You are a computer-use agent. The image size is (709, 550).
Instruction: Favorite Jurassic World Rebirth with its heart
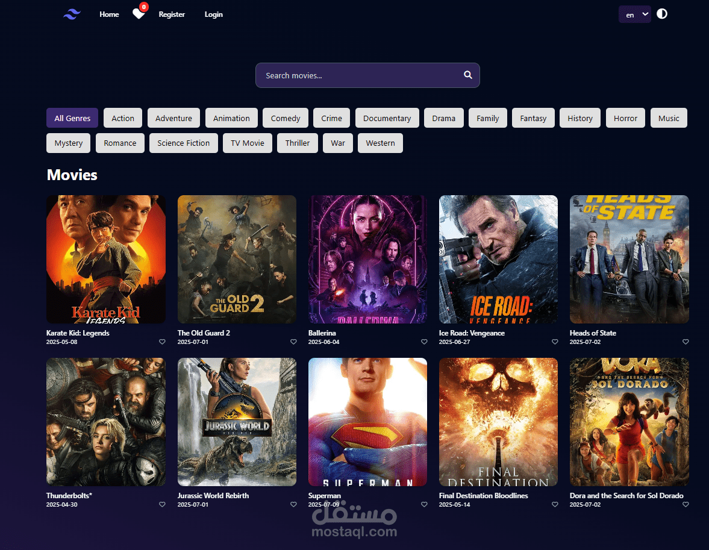click(293, 504)
